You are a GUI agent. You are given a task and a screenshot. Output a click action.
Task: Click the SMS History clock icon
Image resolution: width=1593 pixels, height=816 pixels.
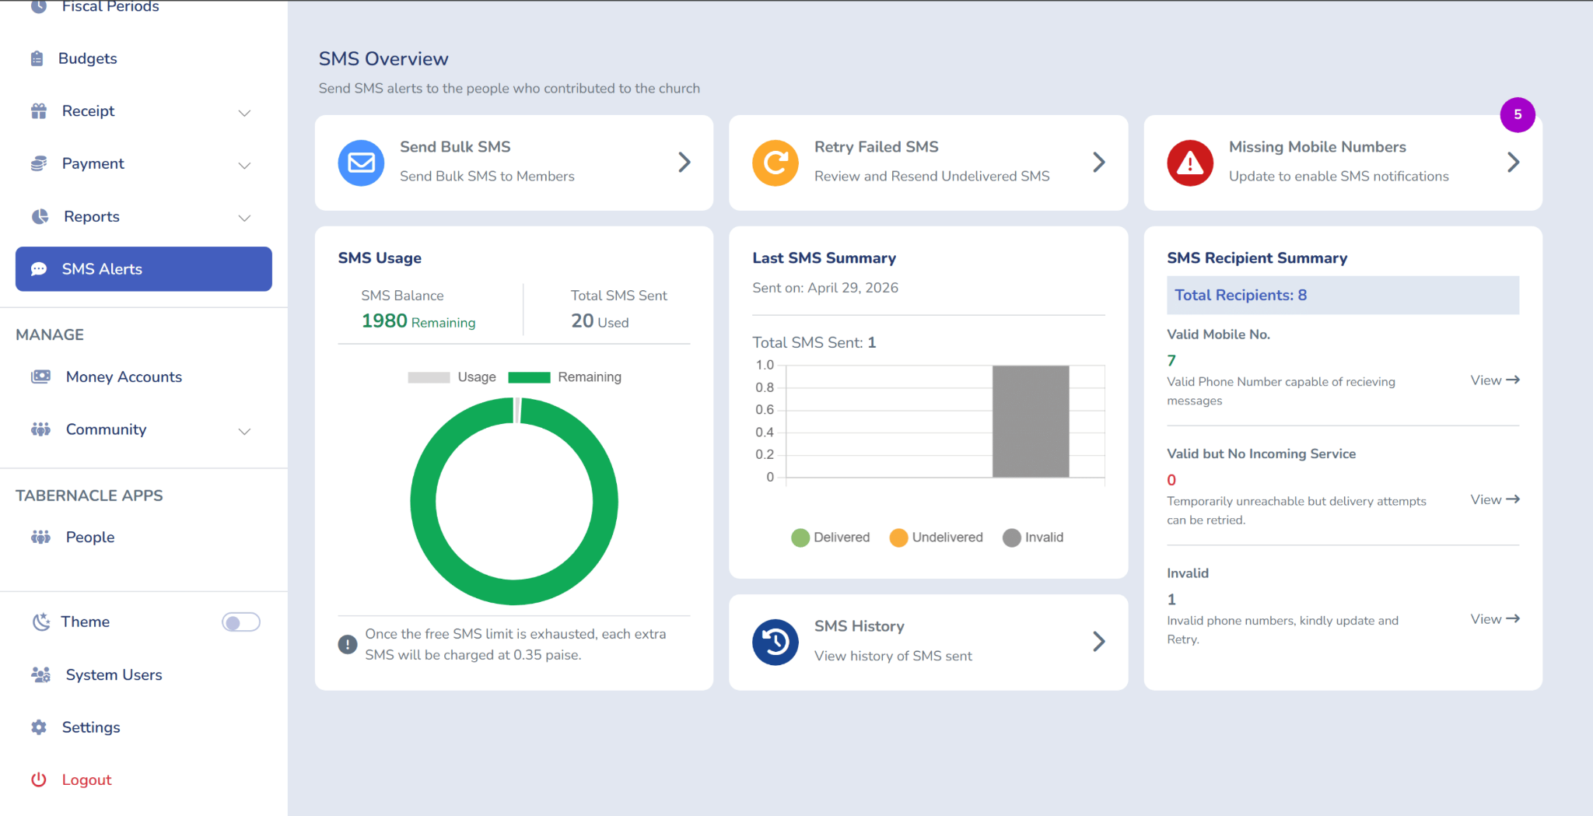pyautogui.click(x=775, y=642)
